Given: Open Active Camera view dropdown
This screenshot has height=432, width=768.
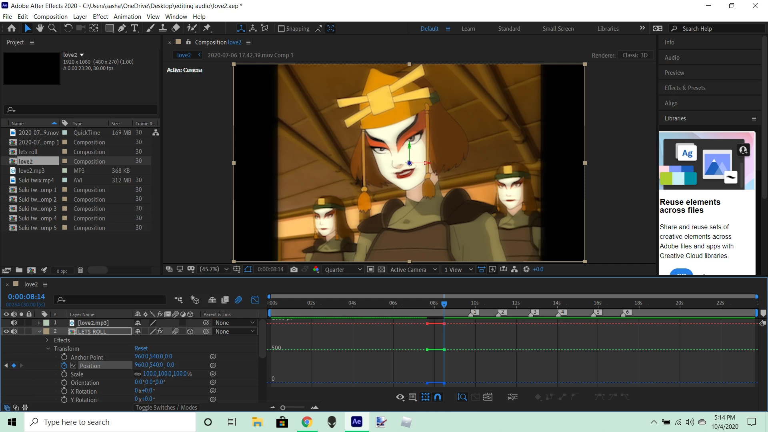Looking at the screenshot, I should (x=413, y=270).
